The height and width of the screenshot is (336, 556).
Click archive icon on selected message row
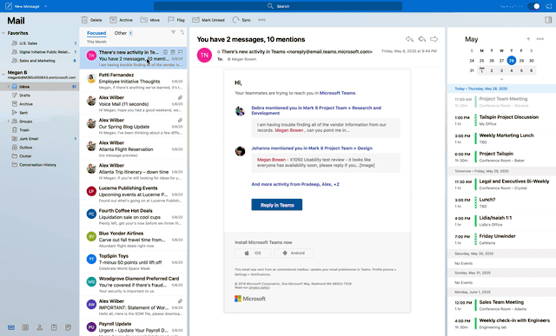click(x=173, y=52)
